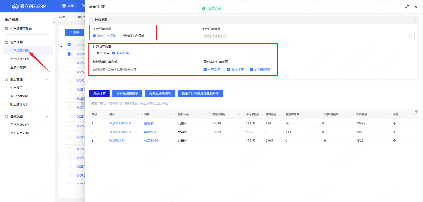Open 生产进度扫描 in the sidebar
Viewport: 423px width, 202px height.
pyautogui.click(x=19, y=59)
